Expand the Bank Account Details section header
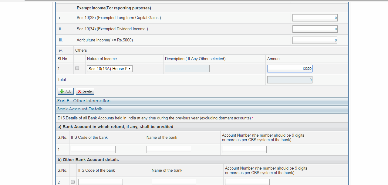Screen dimensions: 388x185 (x=202, y=109)
